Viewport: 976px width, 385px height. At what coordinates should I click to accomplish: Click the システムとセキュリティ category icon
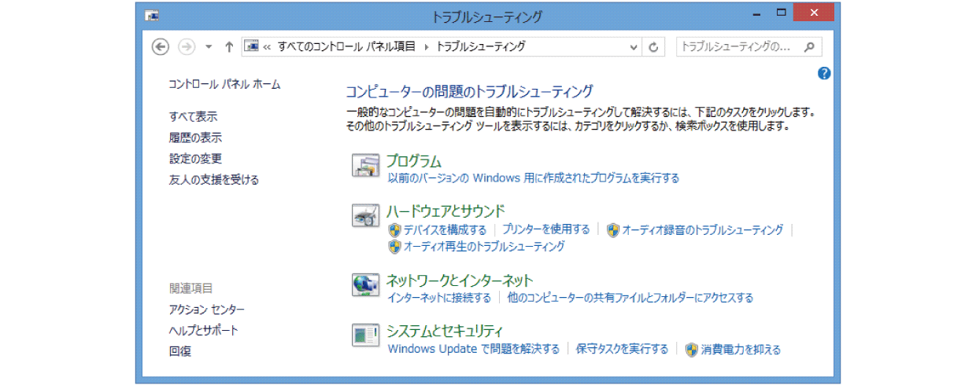coord(366,336)
